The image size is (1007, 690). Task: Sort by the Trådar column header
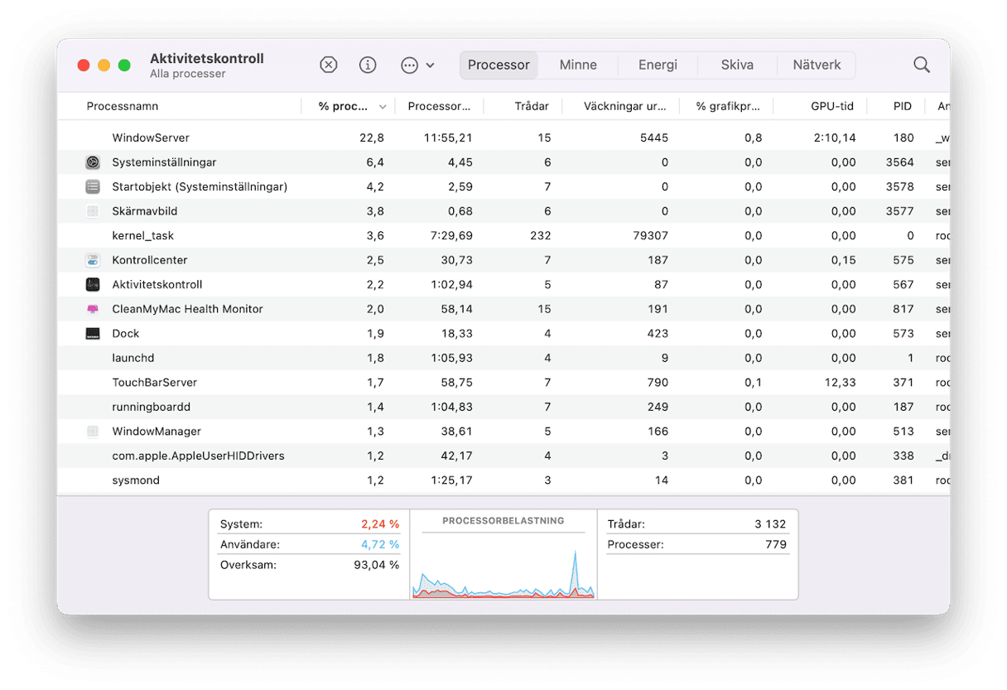[531, 106]
